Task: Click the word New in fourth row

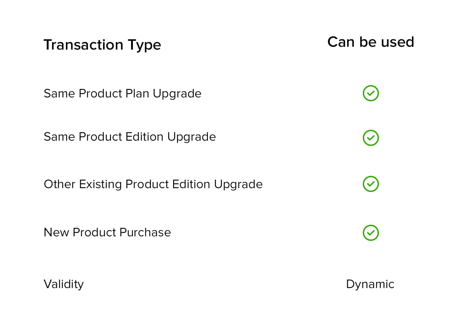Action: point(56,232)
